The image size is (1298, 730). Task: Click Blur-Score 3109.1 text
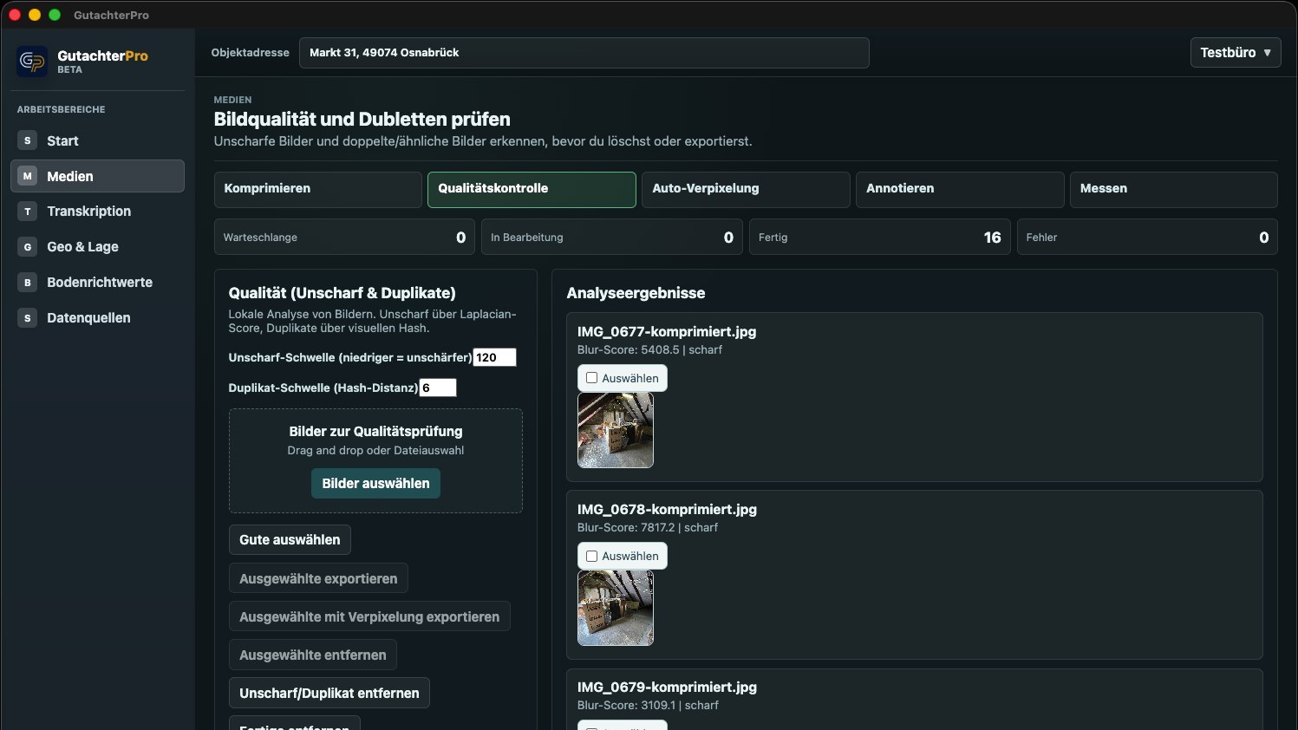click(648, 706)
